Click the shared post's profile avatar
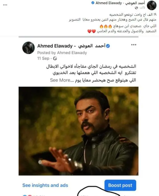This screenshot has width=159, height=196. coord(28,48)
